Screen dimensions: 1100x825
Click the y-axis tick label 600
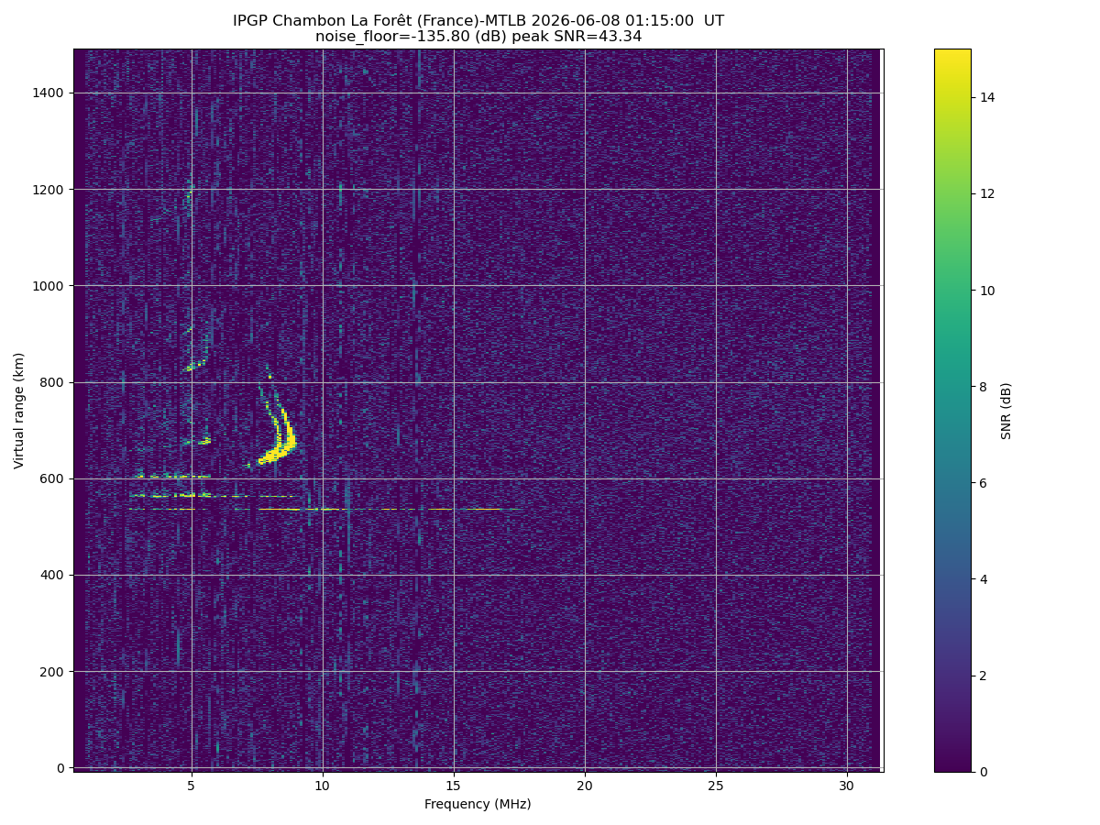[54, 478]
